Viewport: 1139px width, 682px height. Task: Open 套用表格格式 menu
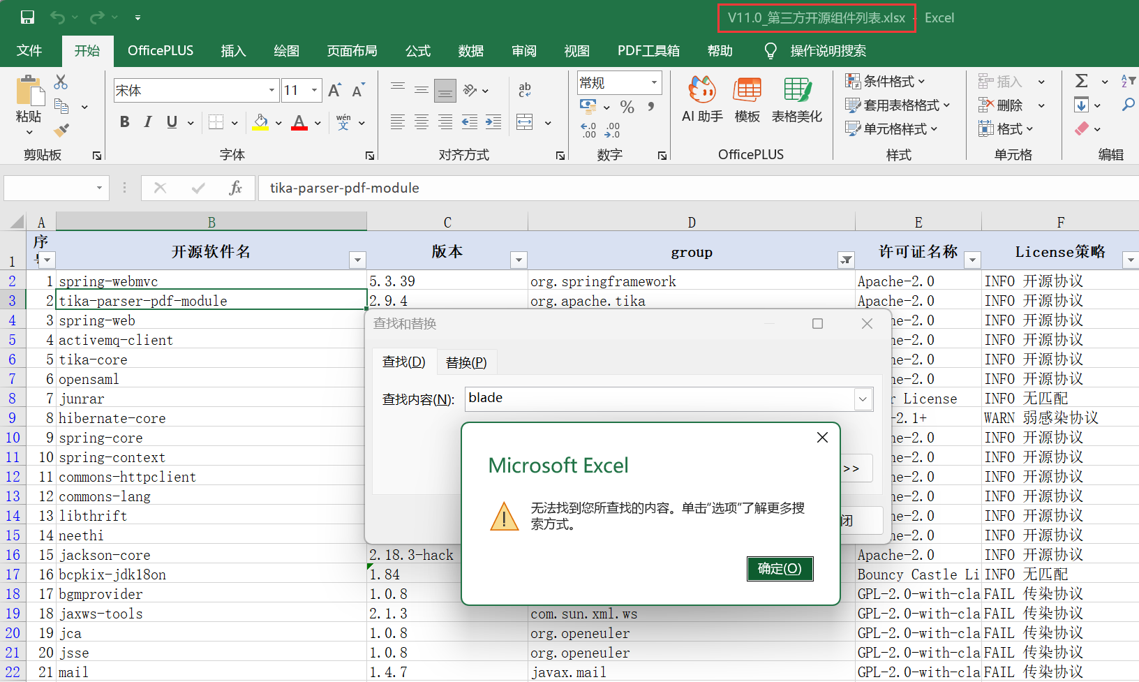click(898, 105)
